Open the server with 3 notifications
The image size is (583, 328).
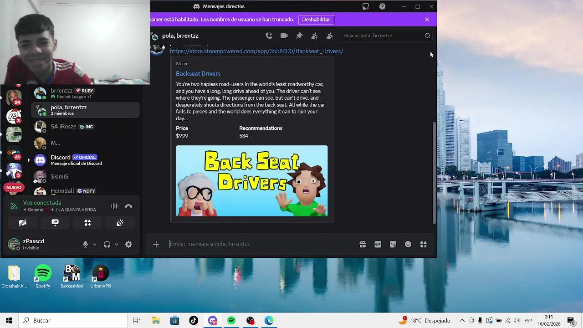pos(14,116)
